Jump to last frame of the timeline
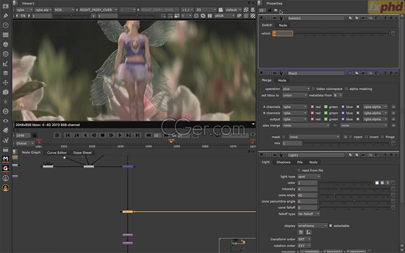This screenshot has width=405, height=253. click(138, 135)
